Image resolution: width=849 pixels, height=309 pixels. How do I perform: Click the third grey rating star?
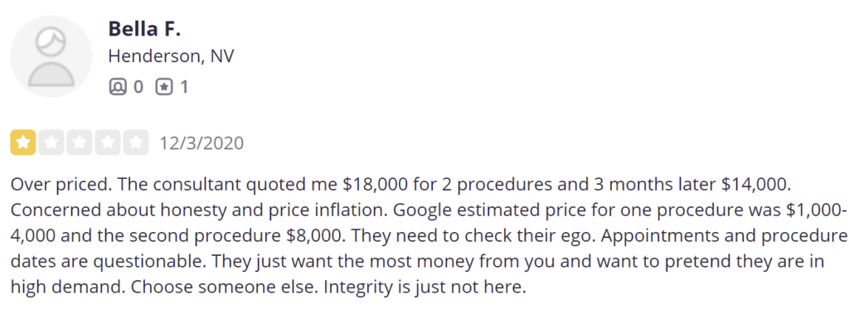pyautogui.click(x=80, y=142)
